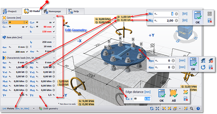Clear the MxG 0,00 kNm value
This screenshot has width=217, height=114.
click(x=26, y=81)
